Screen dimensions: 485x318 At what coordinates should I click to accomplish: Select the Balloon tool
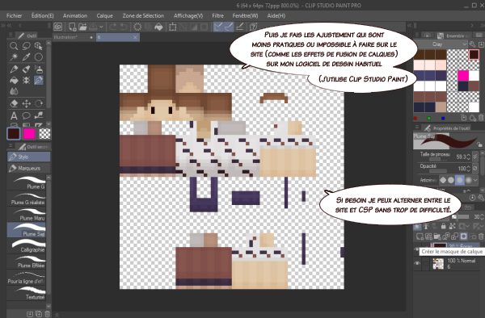27,115
